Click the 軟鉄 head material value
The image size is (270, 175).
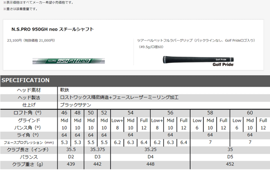pyautogui.click(x=64, y=90)
